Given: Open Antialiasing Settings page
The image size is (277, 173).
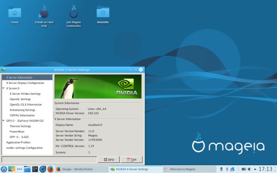Looking at the screenshot, I should click(x=22, y=110).
